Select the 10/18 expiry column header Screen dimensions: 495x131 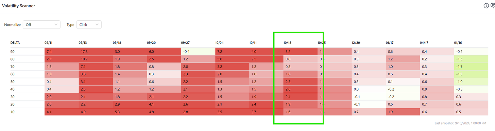pyautogui.click(x=288, y=43)
